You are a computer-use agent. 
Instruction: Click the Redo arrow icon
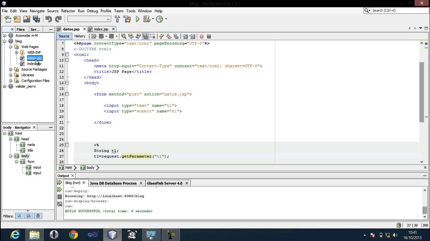pyautogui.click(x=58, y=19)
